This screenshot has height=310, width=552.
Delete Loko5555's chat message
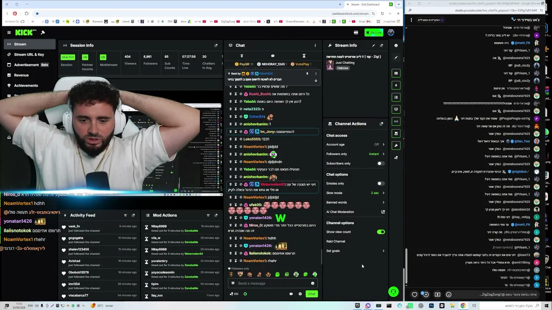[x=230, y=139]
